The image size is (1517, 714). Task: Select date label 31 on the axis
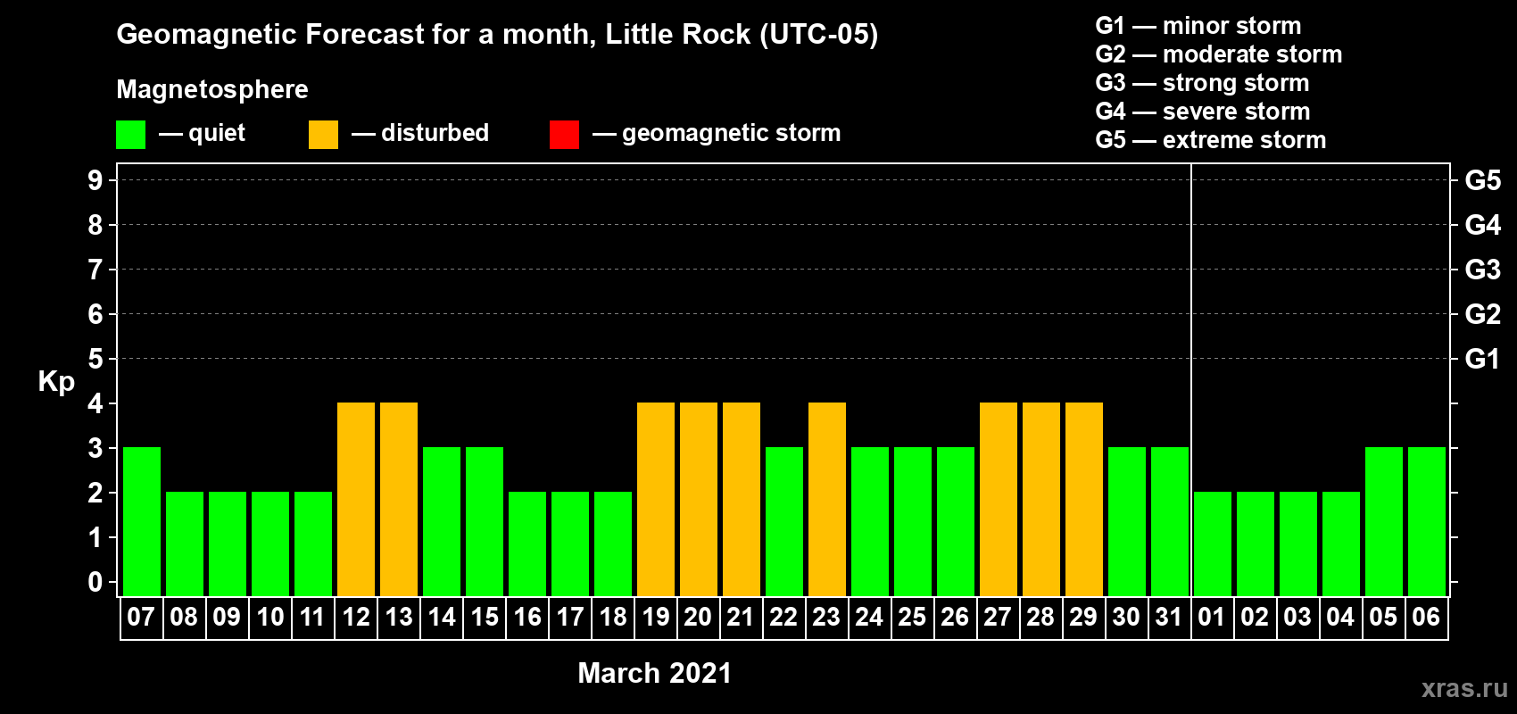(1169, 618)
